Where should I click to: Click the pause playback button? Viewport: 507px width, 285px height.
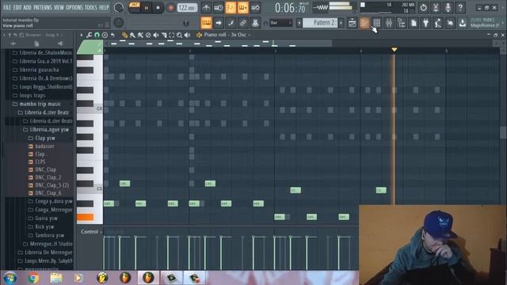coord(146,8)
